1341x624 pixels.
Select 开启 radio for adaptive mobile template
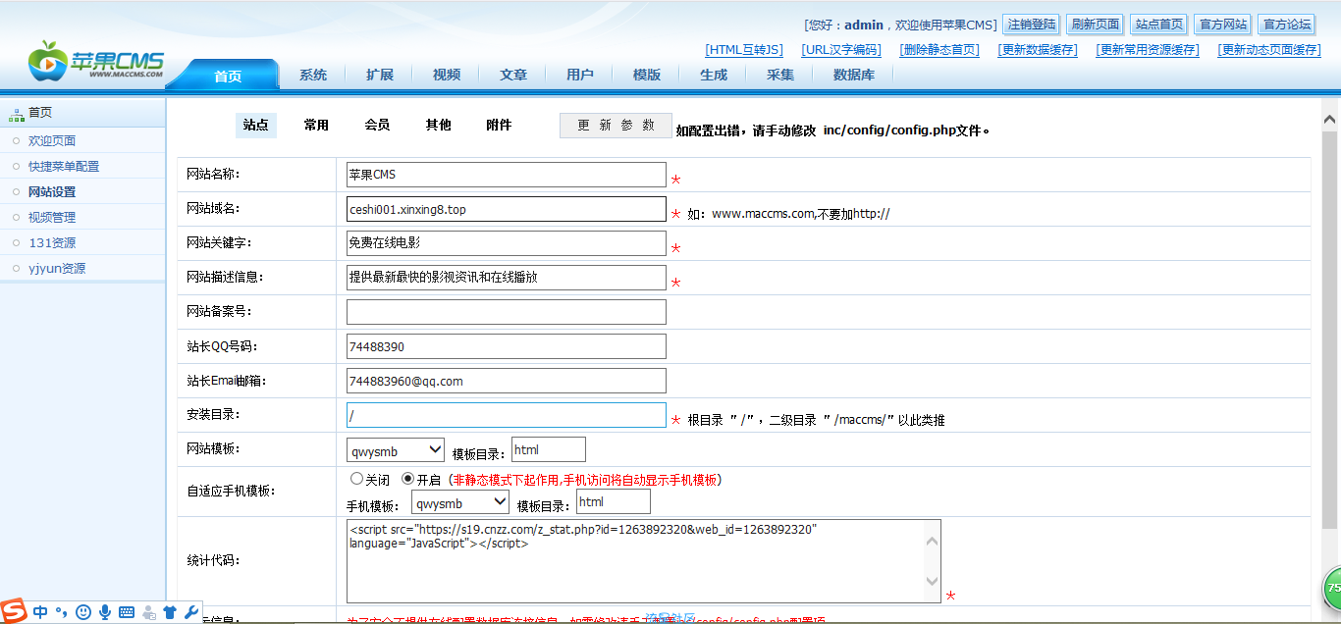click(408, 480)
